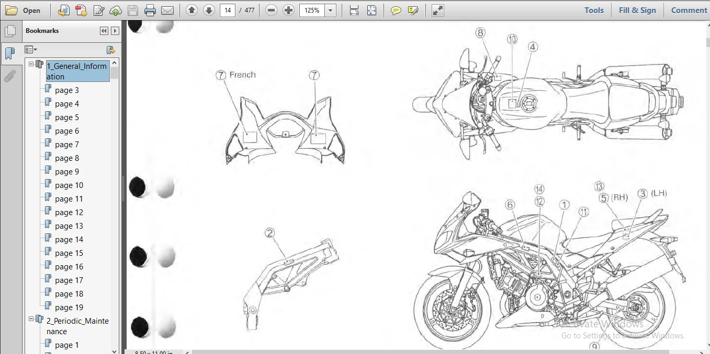Image resolution: width=710 pixels, height=354 pixels.
Task: Click the bookmarks list scrollbar thumb
Action: (115, 73)
